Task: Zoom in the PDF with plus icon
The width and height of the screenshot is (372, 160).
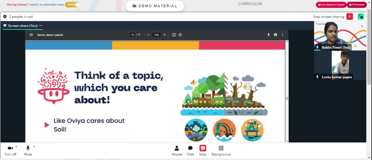Action: click(164, 35)
